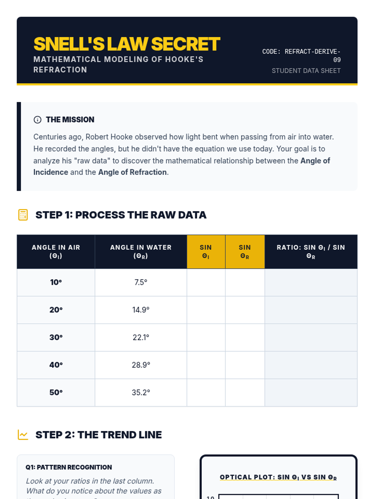Click the Ratio column header
The width and height of the screenshot is (374, 499).
point(311,252)
